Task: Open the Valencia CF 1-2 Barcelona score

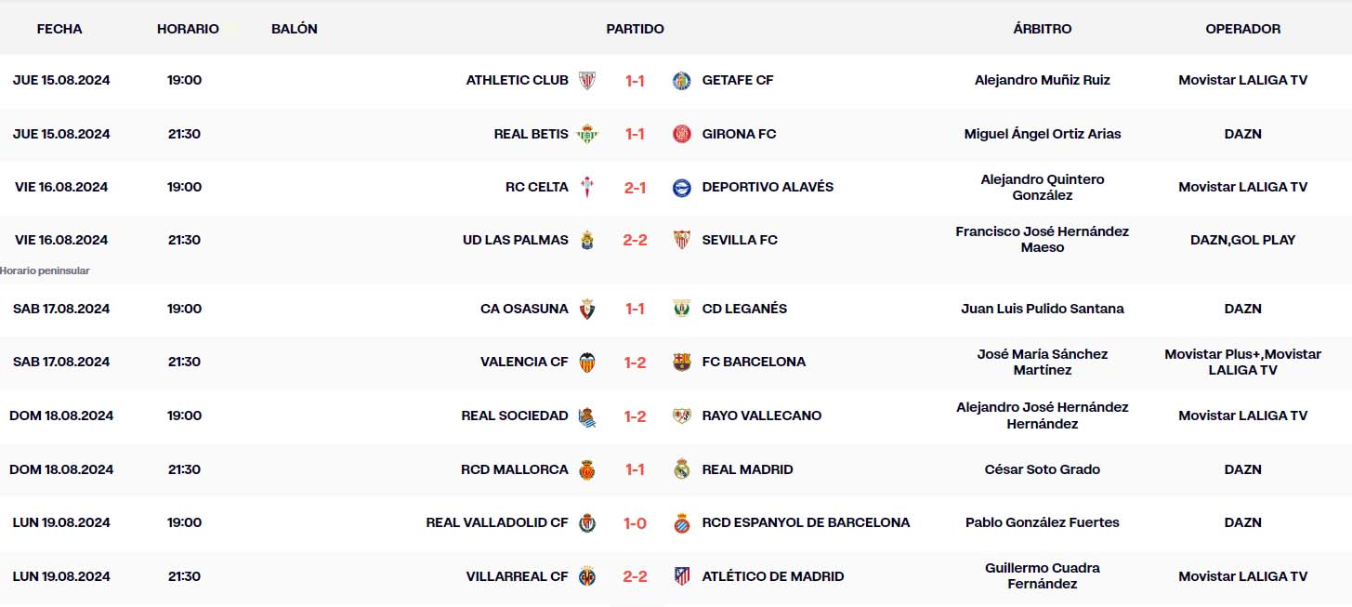Action: pos(635,362)
